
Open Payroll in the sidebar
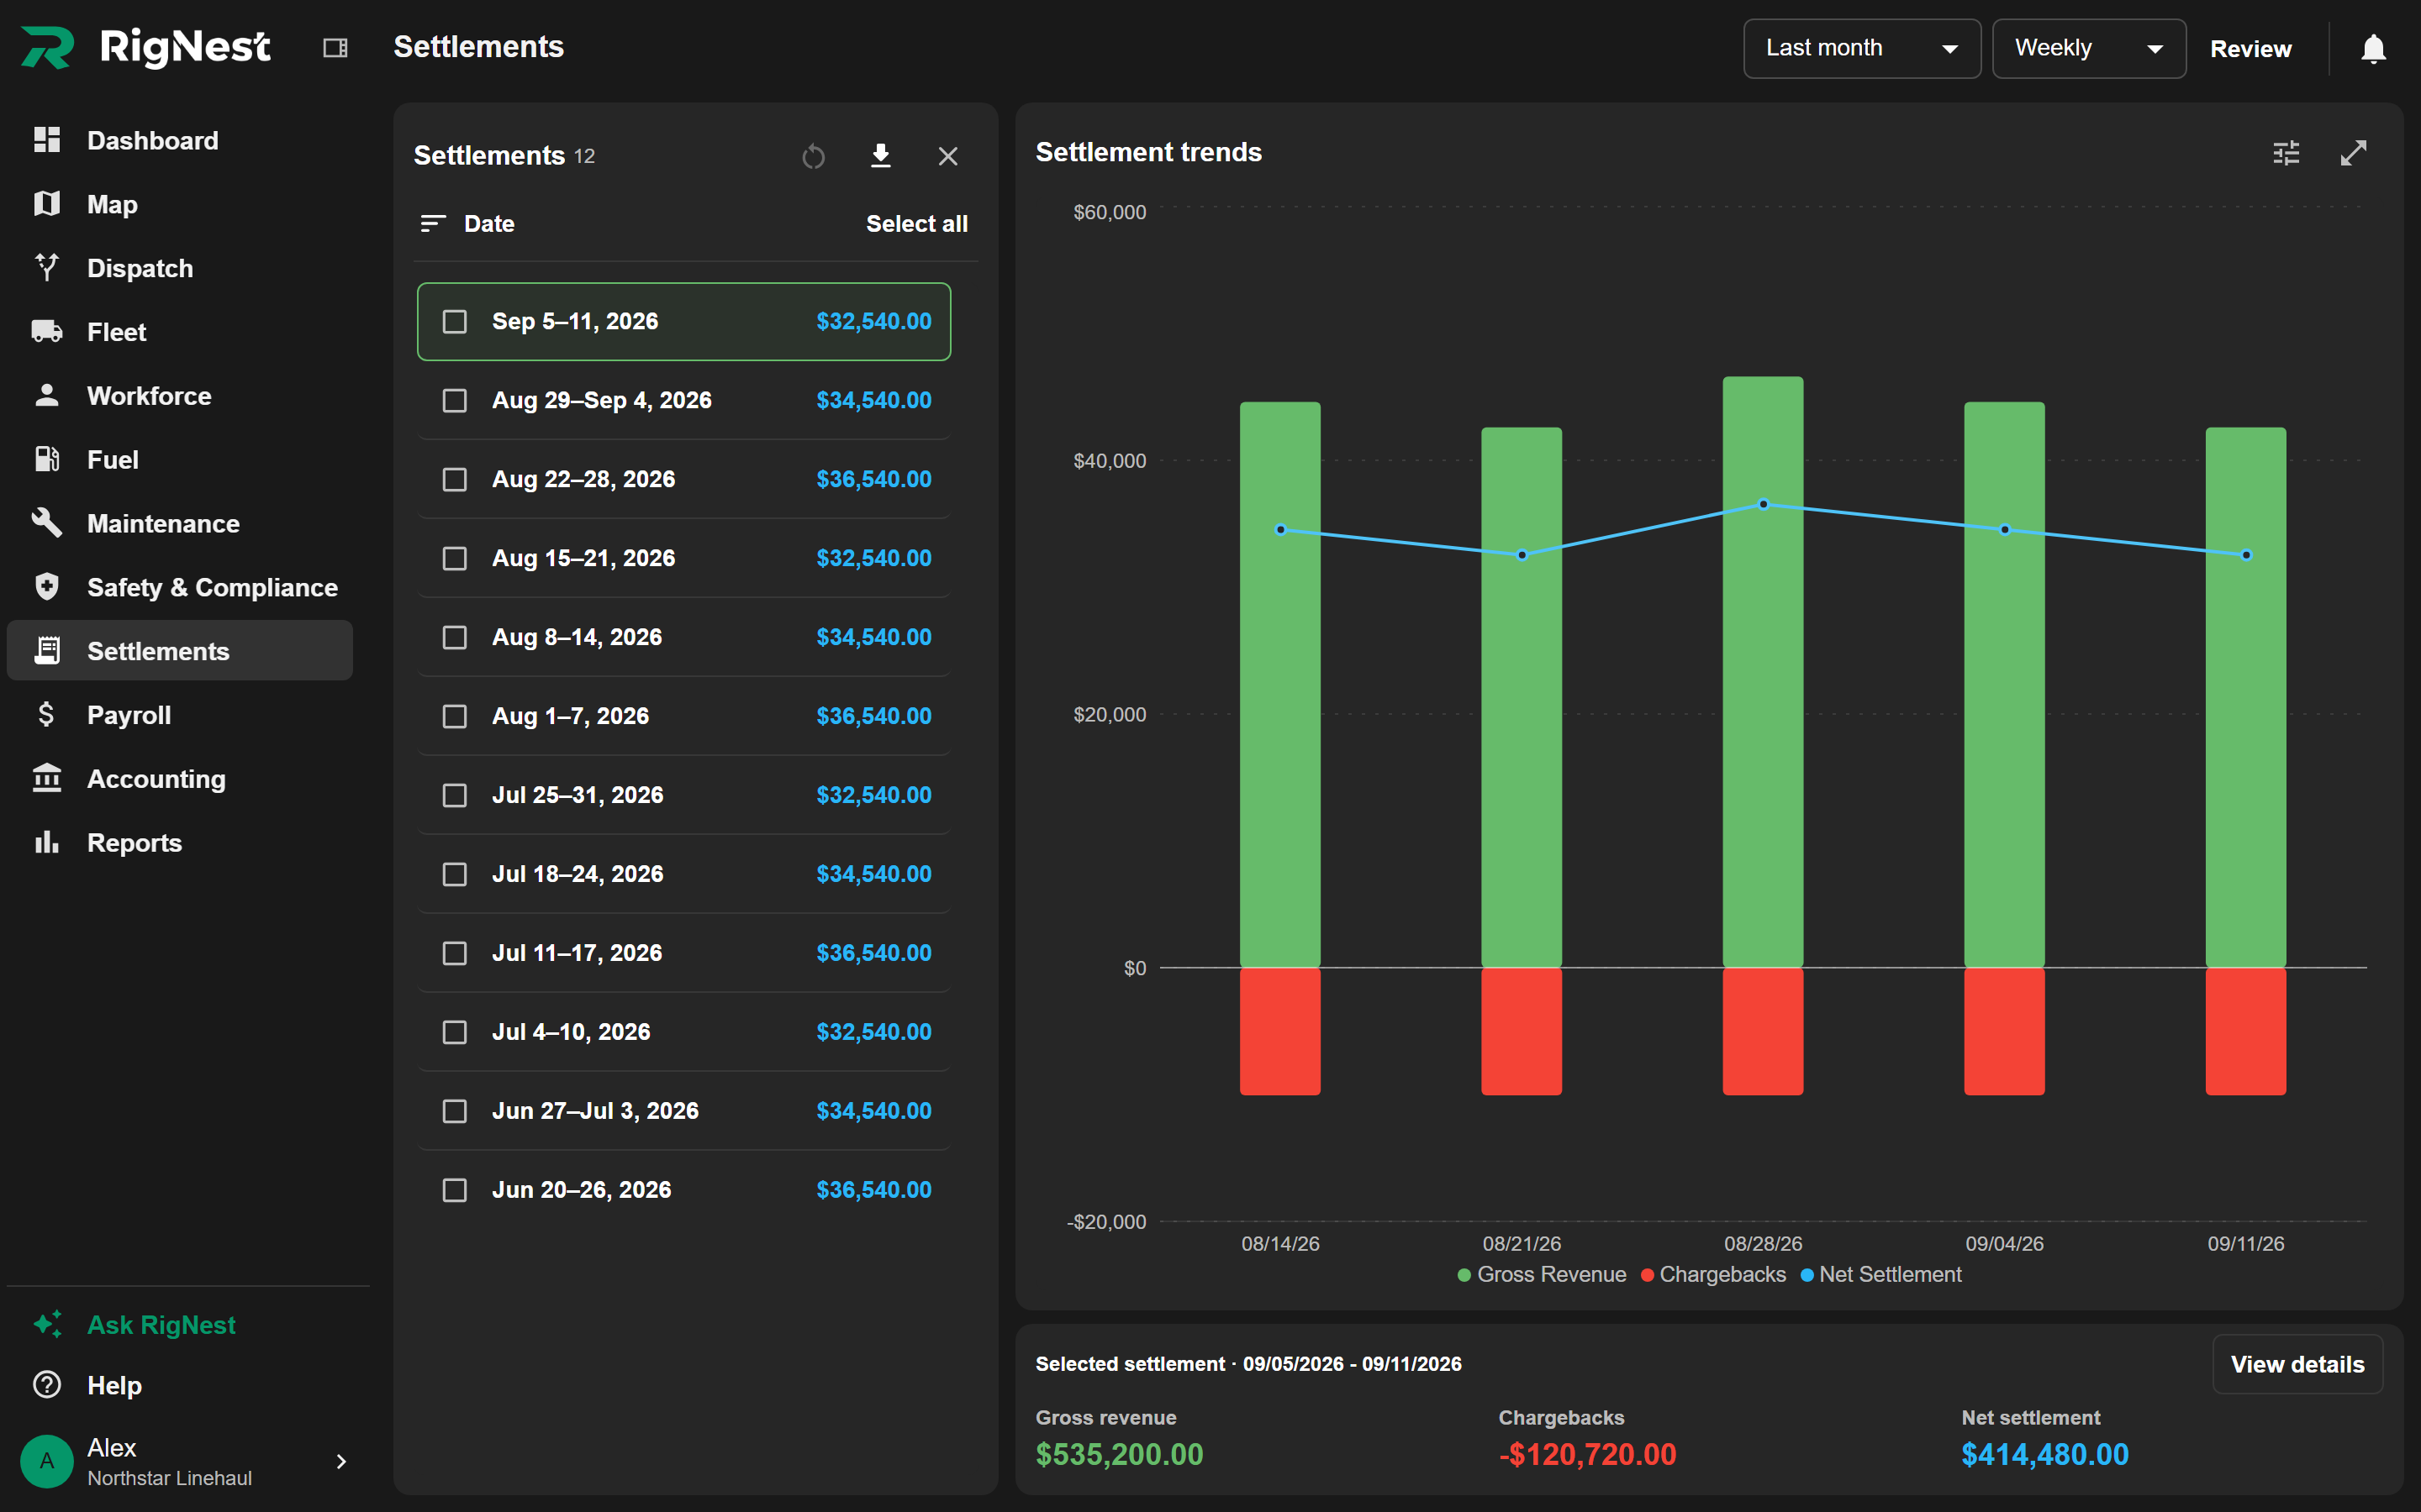coord(180,715)
